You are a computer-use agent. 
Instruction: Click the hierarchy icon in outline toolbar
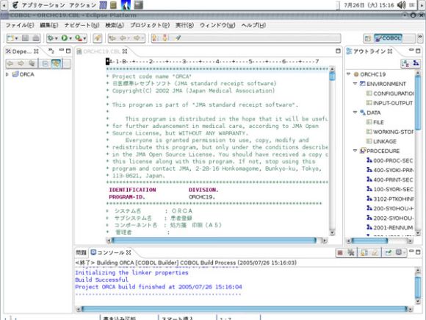tap(416, 63)
